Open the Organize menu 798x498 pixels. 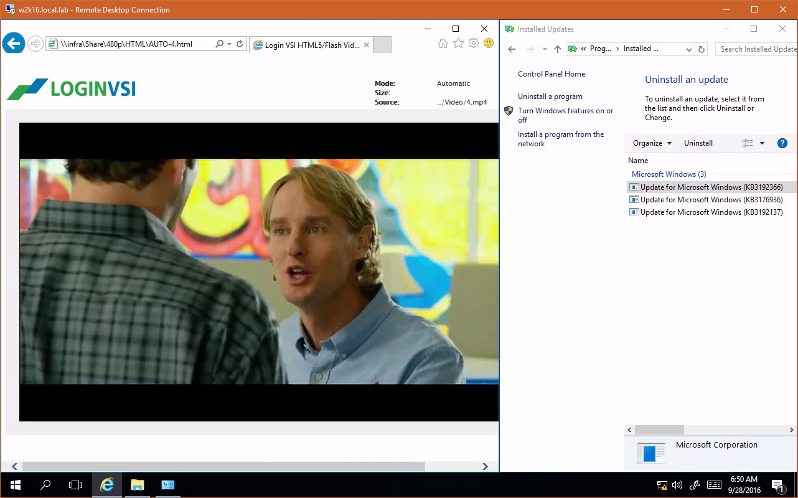pos(652,143)
